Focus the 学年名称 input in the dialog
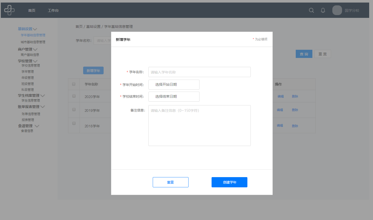 click(200, 72)
